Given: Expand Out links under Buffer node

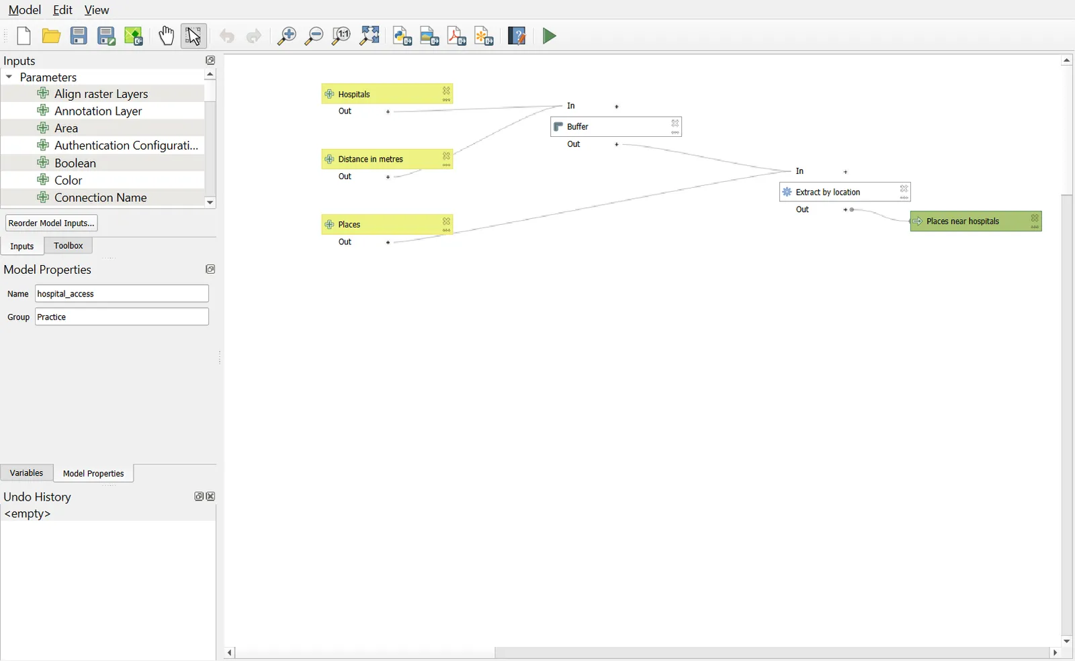Looking at the screenshot, I should point(617,144).
